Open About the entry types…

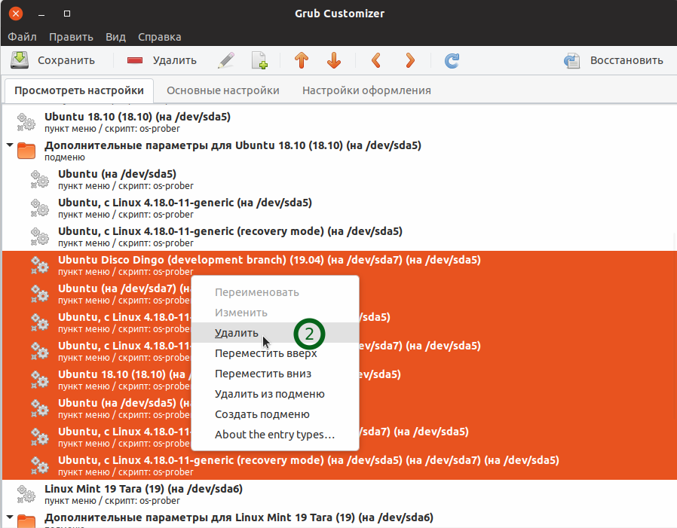point(275,435)
